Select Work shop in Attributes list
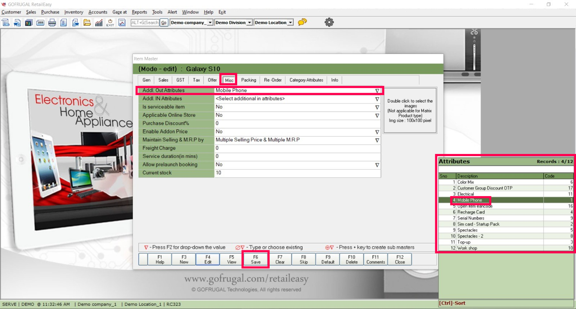 (506, 248)
